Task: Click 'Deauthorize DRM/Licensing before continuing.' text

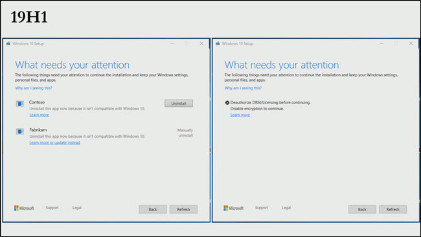Action: (270, 102)
